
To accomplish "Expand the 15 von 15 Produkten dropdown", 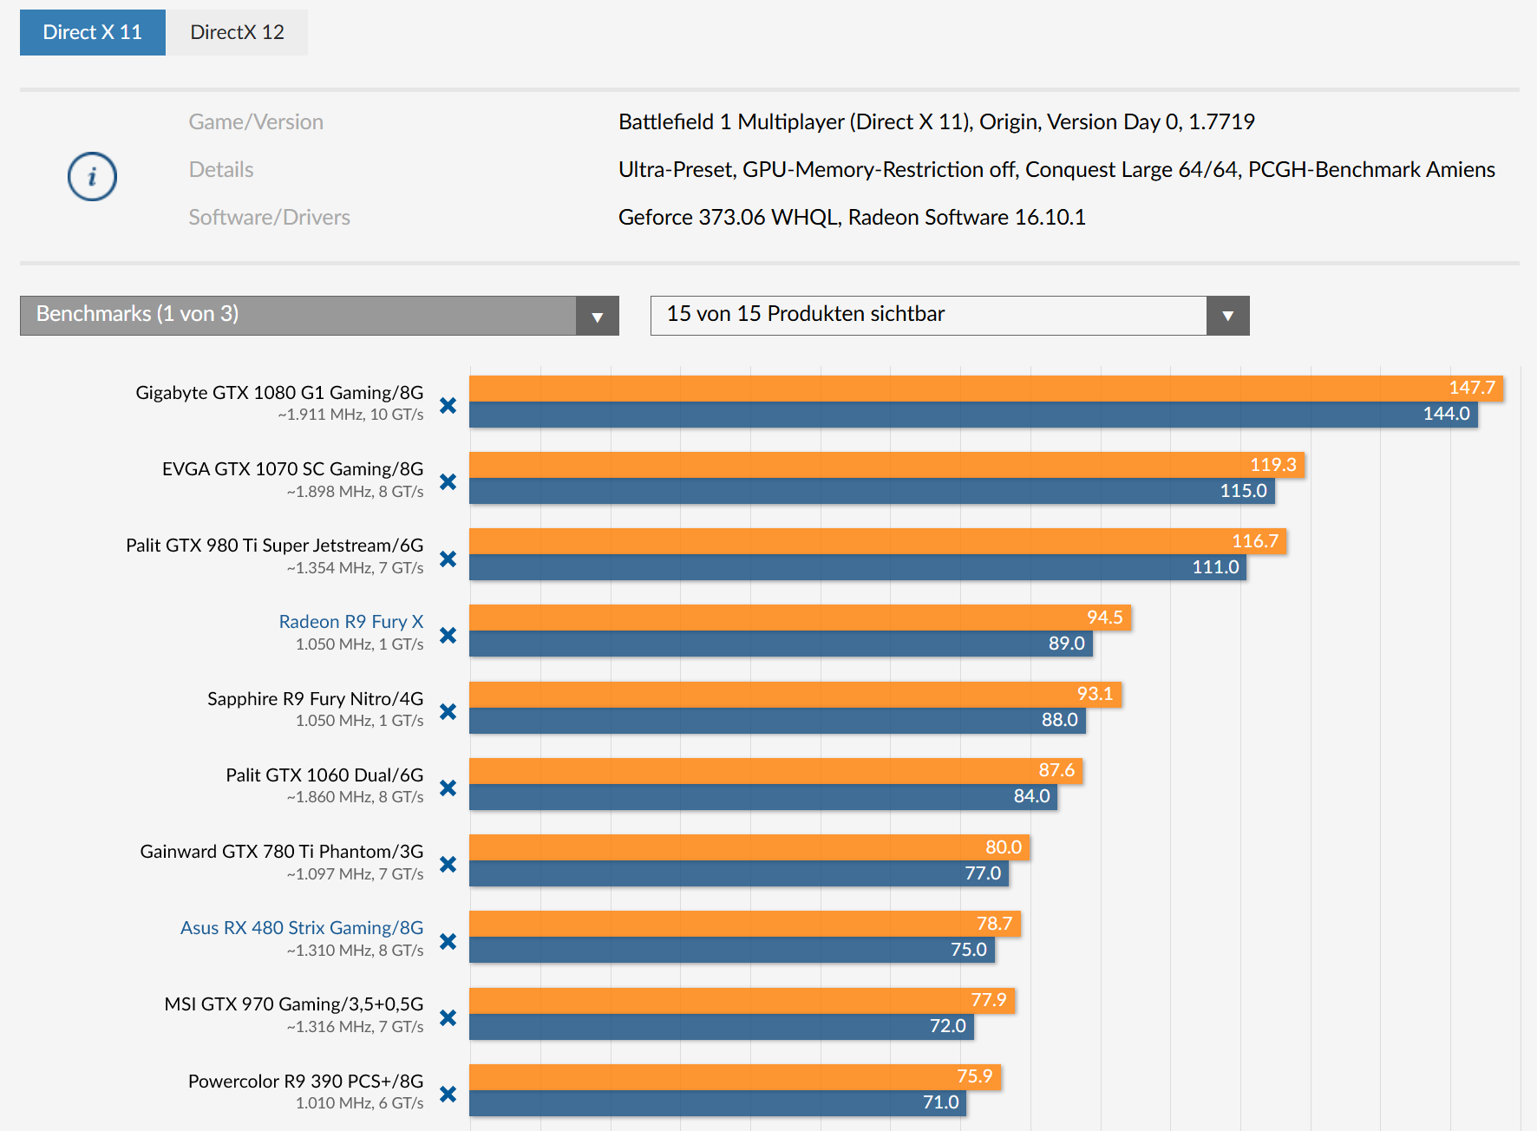I will tap(928, 315).
